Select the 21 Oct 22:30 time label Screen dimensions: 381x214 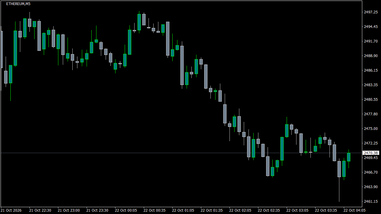[40, 210]
